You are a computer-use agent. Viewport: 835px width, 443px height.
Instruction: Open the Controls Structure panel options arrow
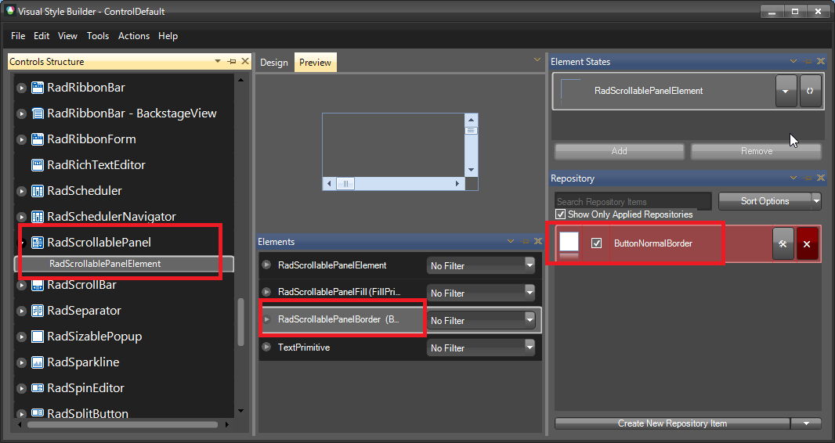click(x=217, y=62)
